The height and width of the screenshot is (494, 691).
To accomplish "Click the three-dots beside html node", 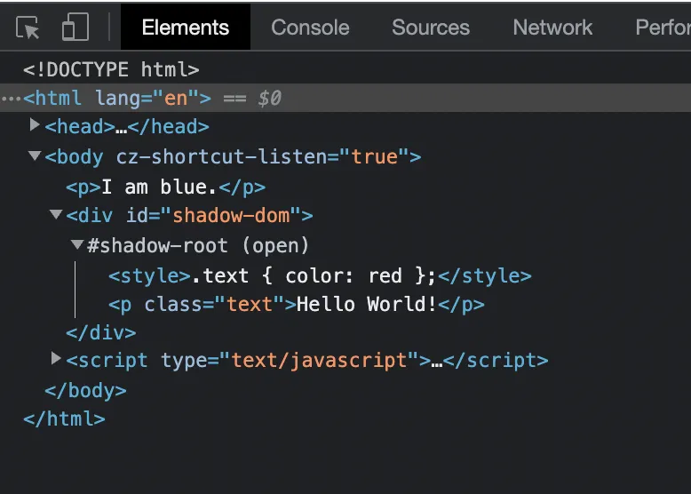I will 11,99.
